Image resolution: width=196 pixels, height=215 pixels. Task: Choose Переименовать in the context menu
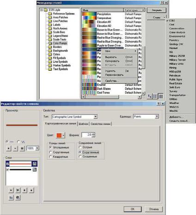(119, 75)
